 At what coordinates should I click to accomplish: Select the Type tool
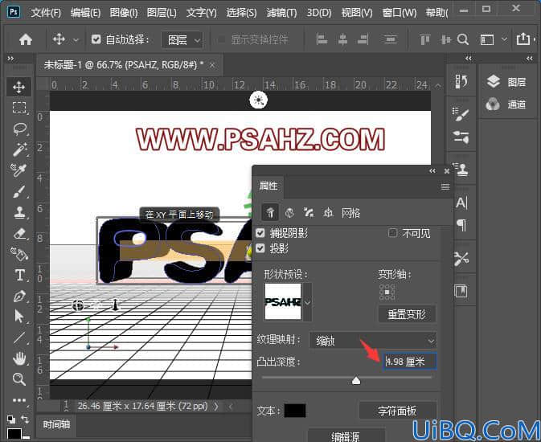[x=19, y=276]
